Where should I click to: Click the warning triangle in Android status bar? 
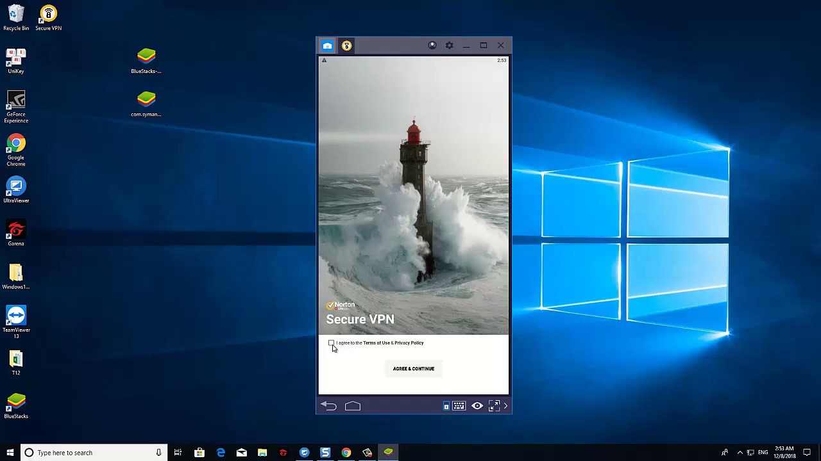pos(324,60)
